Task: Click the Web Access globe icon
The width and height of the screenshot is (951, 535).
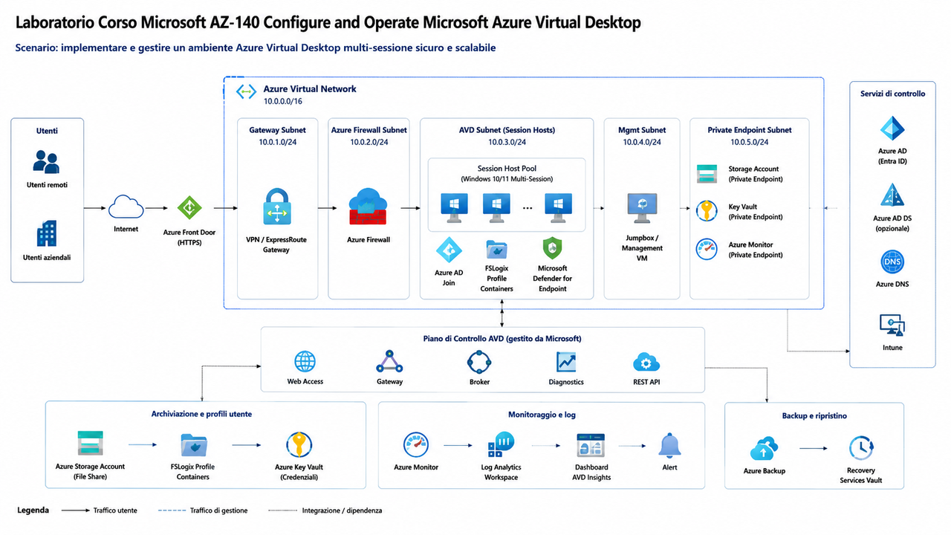Action: pos(305,362)
